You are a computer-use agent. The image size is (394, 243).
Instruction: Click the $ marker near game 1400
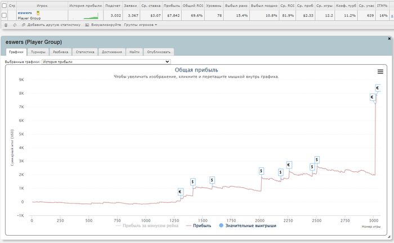[192, 182]
